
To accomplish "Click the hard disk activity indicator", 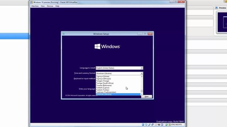I will coord(143,125).
